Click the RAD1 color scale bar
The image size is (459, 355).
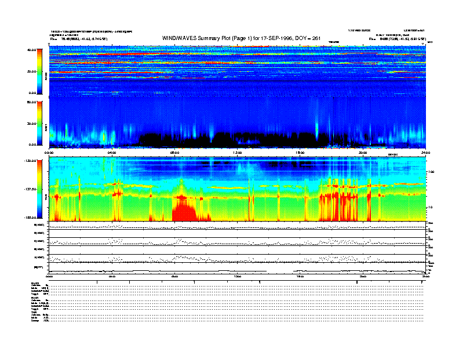click(x=39, y=124)
